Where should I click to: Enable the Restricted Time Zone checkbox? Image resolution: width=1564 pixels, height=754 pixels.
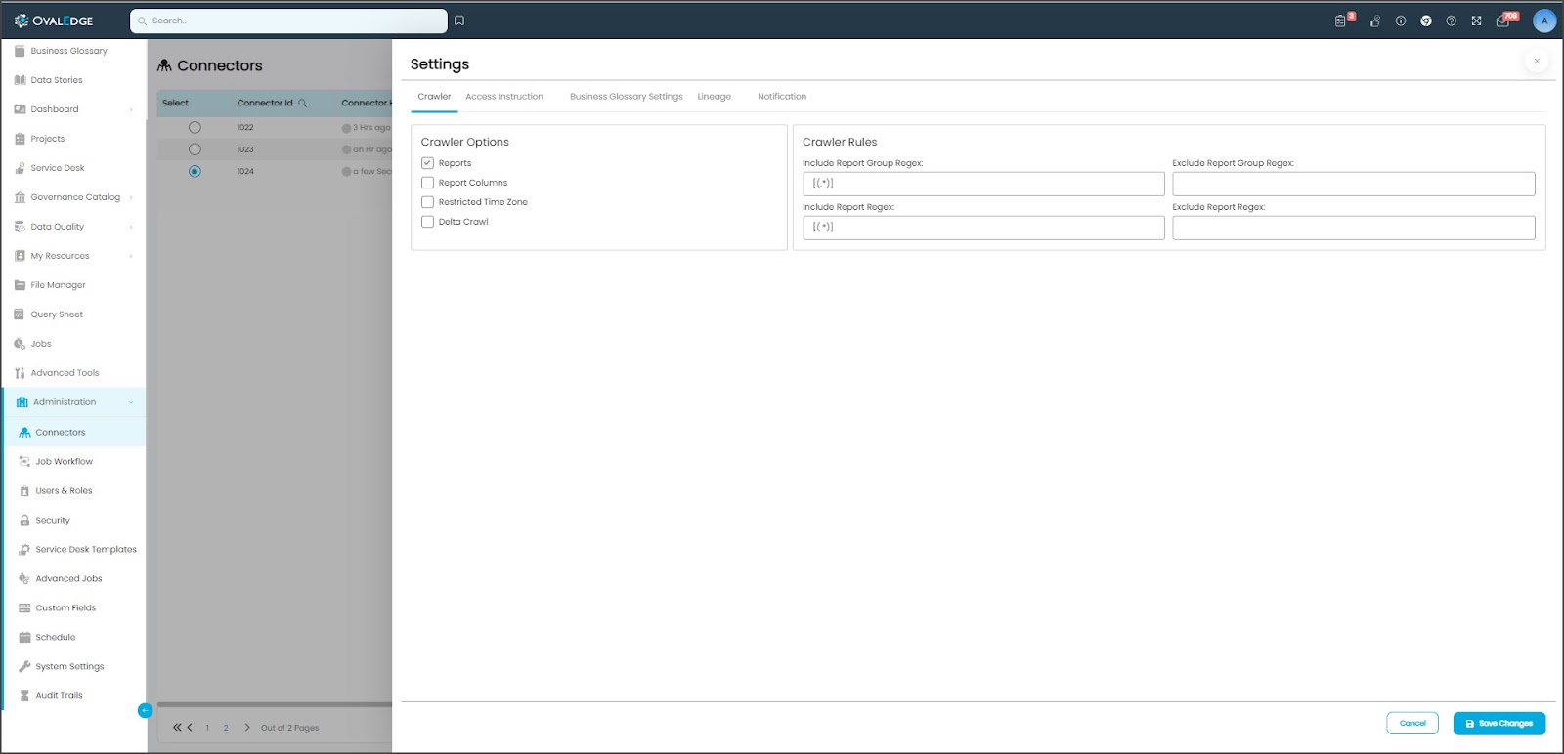click(x=427, y=202)
